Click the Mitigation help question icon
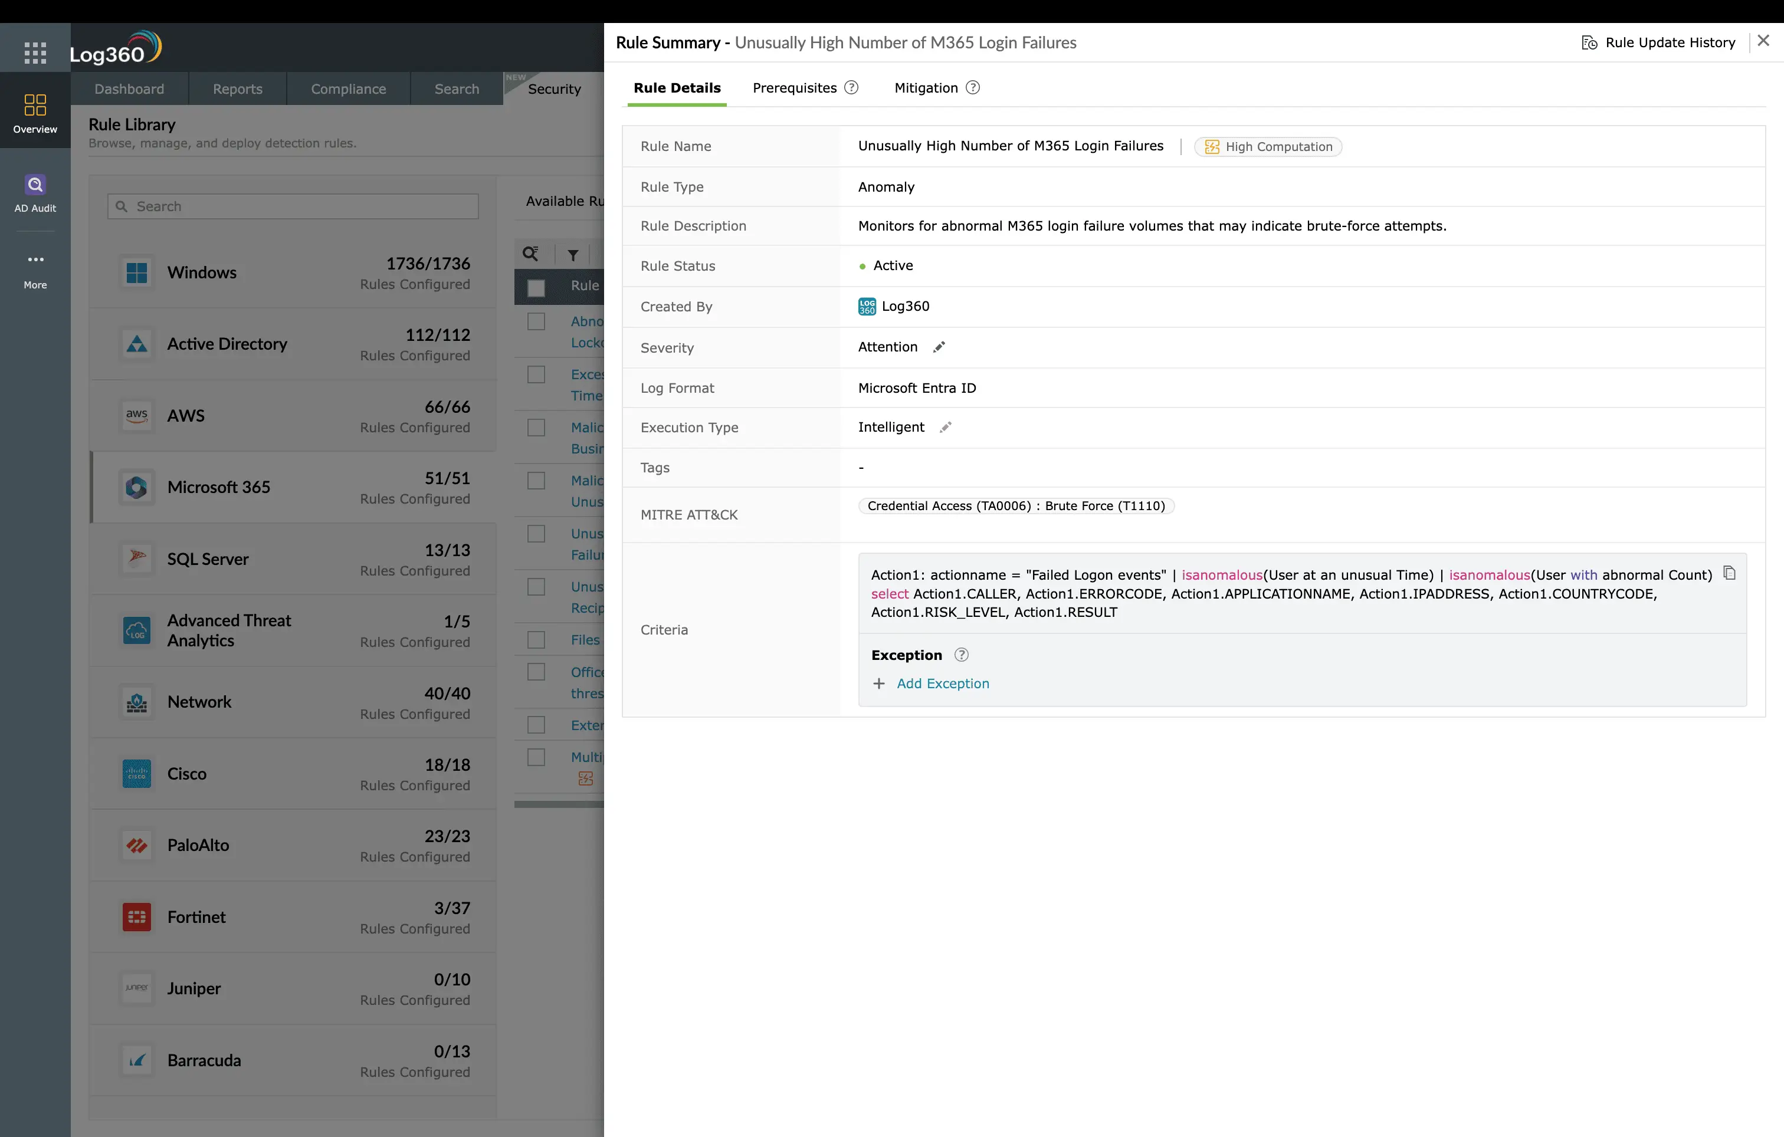Viewport: 1784px width, 1137px height. pos(973,87)
